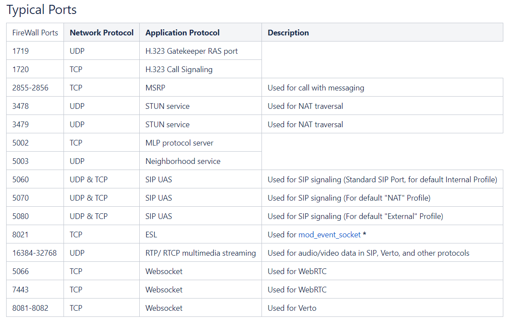
Task: Click Websocket in the 8081-8082 row
Action: coord(201,308)
